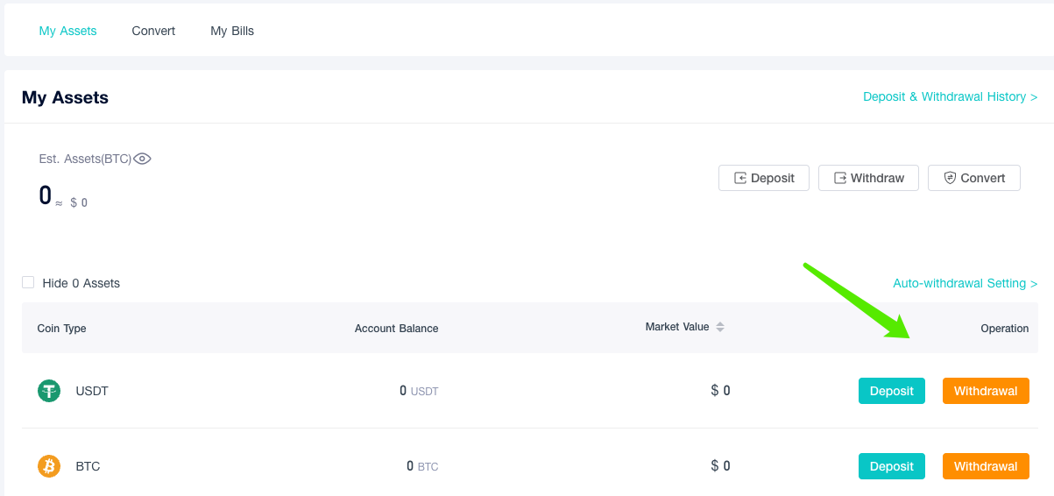The height and width of the screenshot is (496, 1054).
Task: Open the My Assets tab
Action: pos(67,31)
